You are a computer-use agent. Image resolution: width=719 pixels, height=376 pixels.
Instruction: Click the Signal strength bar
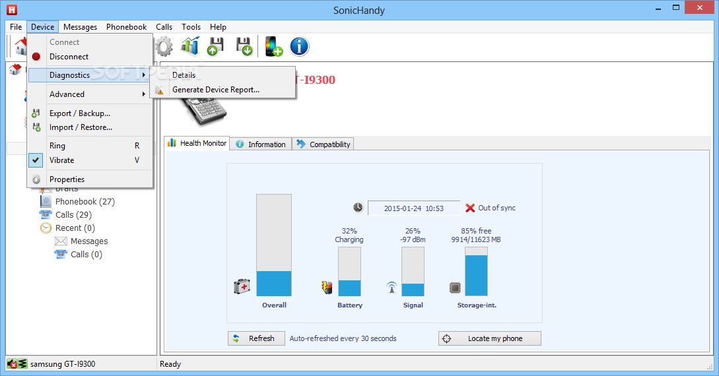pos(413,272)
